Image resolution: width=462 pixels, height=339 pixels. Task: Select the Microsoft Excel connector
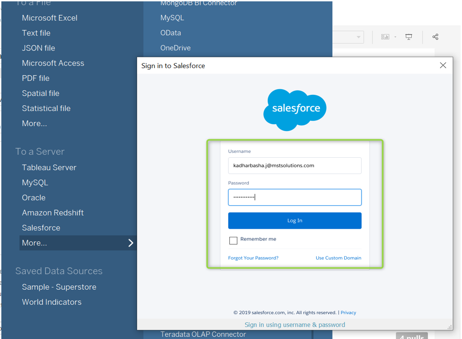(49, 18)
